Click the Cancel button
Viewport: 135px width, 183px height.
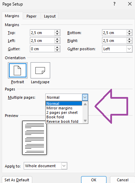(122, 180)
